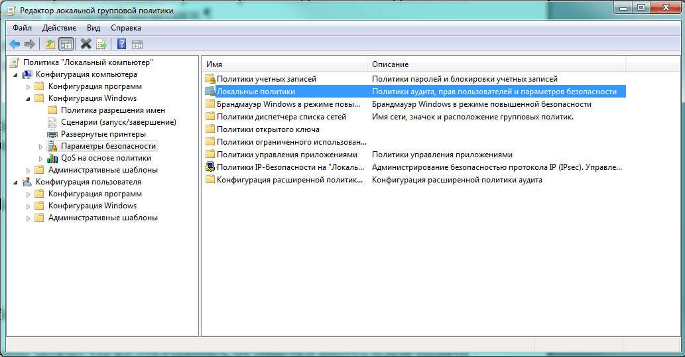Open Help via the question mark icon
This screenshot has width=685, height=357.
click(x=121, y=44)
